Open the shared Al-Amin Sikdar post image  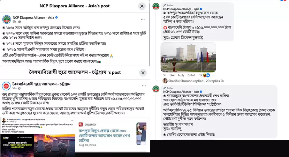(38, 137)
